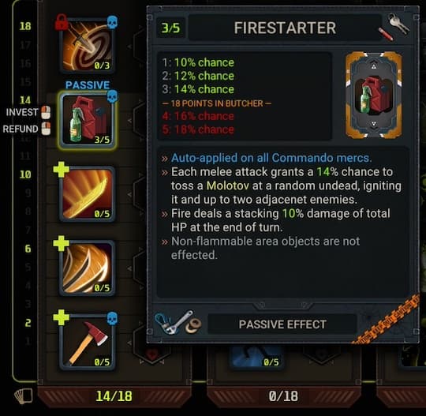426x416 pixels.
Task: Click the up arrow on Firestarter card
Action: (374, 66)
